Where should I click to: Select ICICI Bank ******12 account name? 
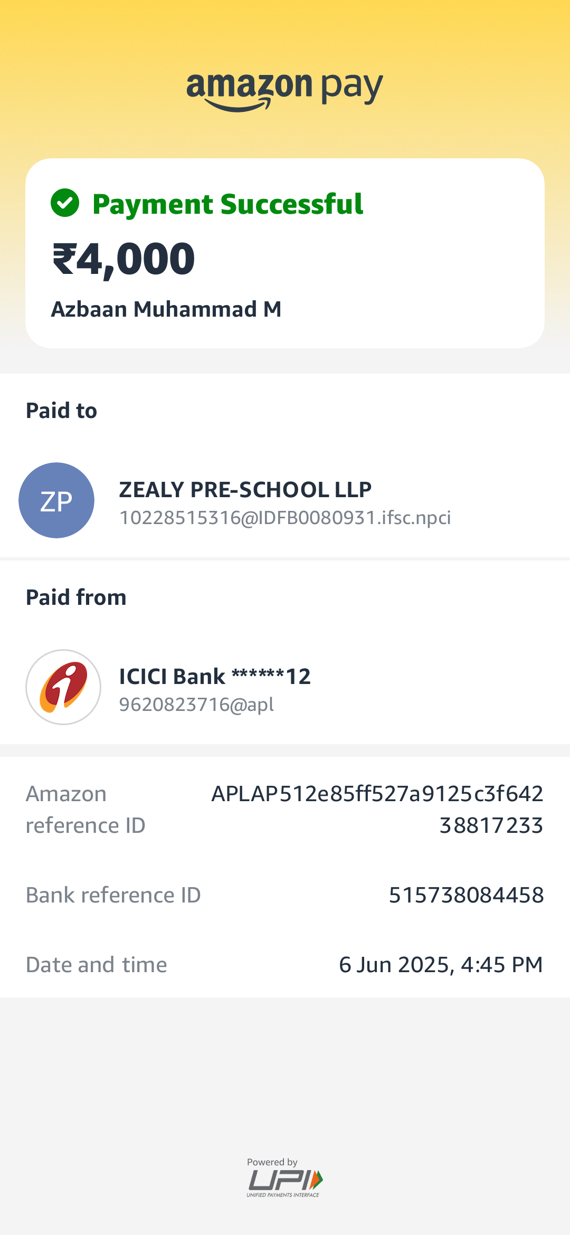coord(215,677)
